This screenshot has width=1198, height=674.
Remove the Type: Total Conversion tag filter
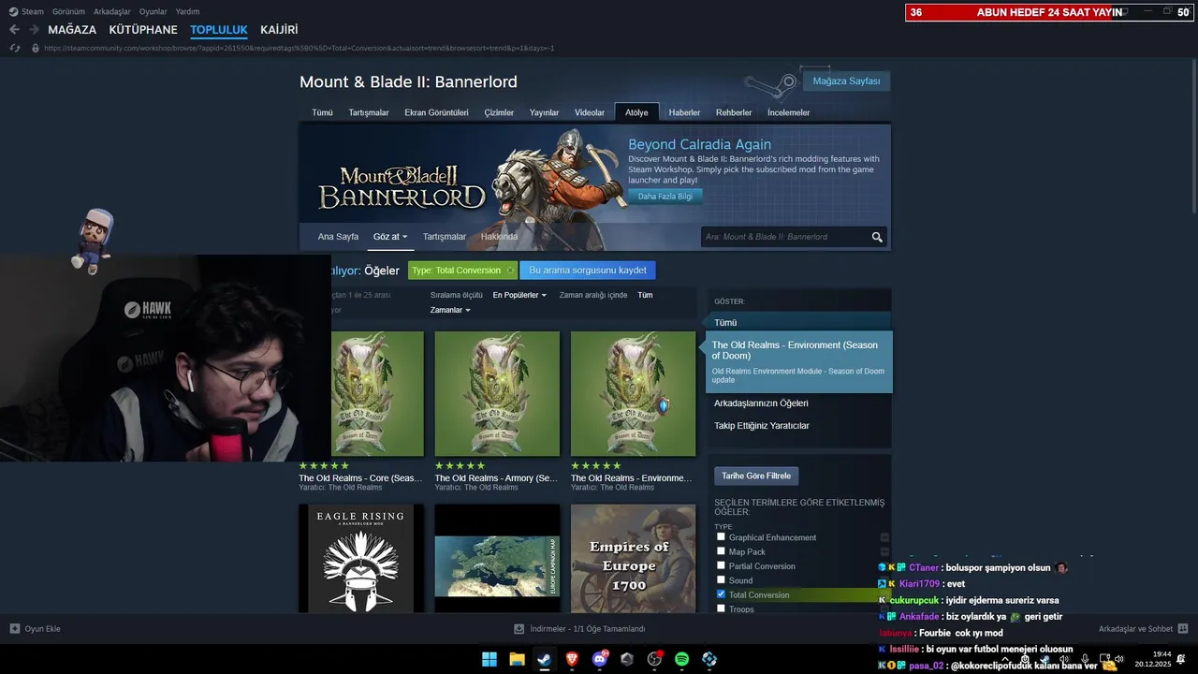click(510, 271)
